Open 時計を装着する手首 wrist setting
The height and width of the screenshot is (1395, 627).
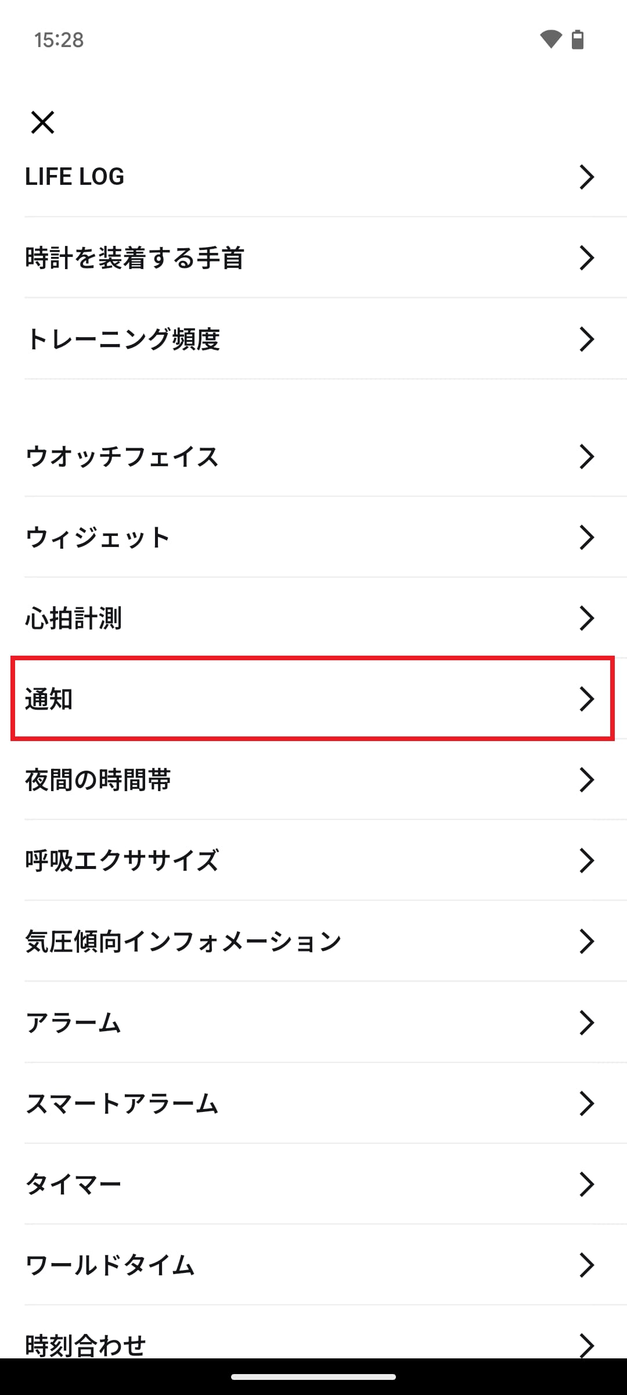pos(134,257)
